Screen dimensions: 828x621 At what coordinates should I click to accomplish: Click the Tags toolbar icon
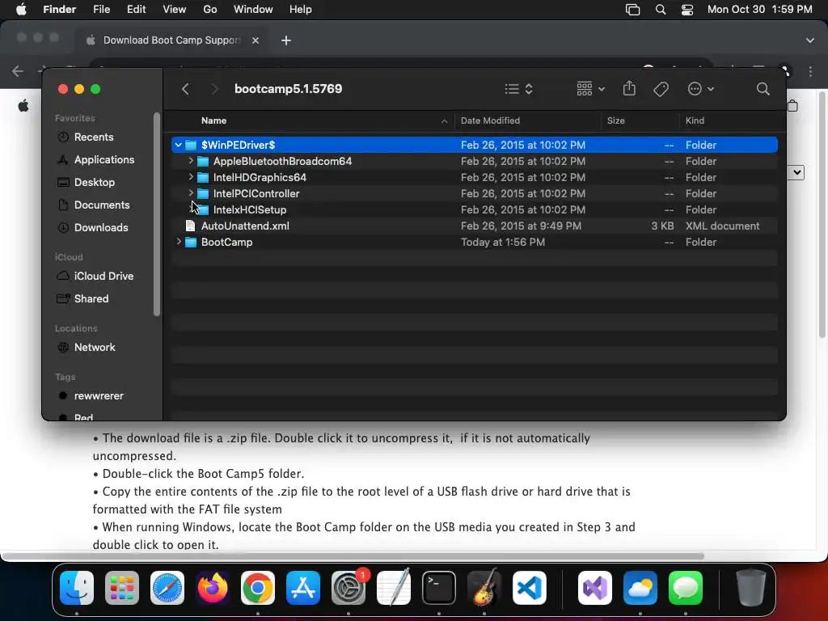[x=661, y=89]
